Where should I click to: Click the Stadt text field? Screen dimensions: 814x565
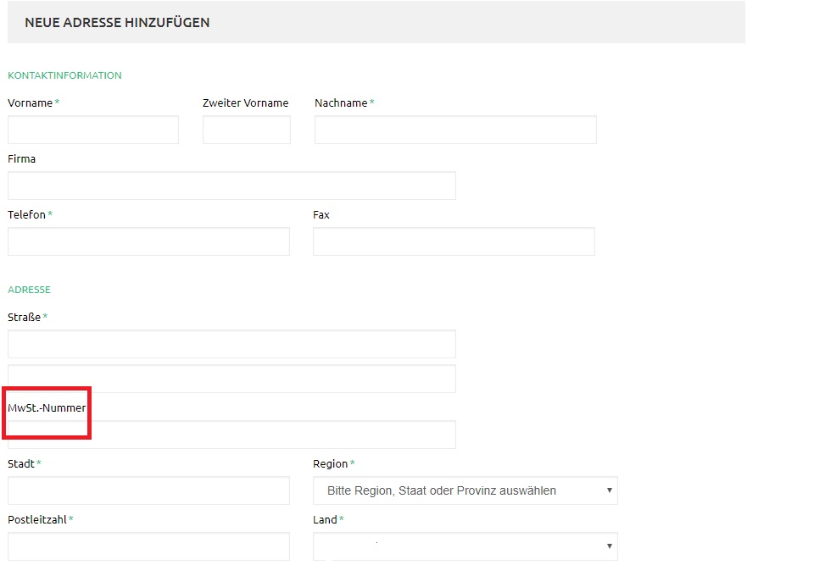[x=148, y=490]
